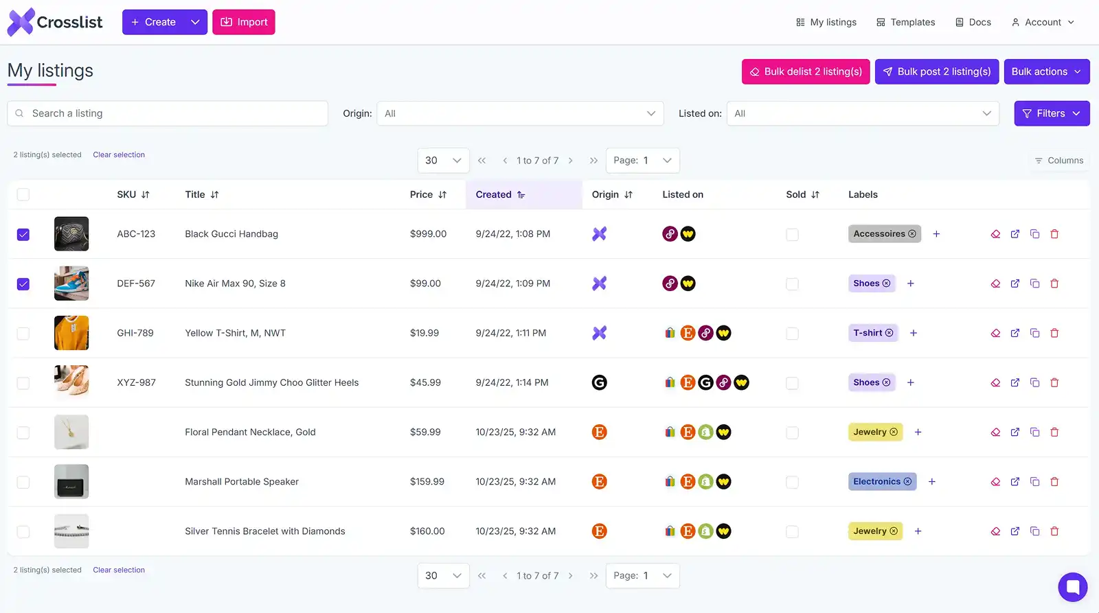
Task: Select the Yellow T-Shirt listing checkbox
Action: point(23,334)
